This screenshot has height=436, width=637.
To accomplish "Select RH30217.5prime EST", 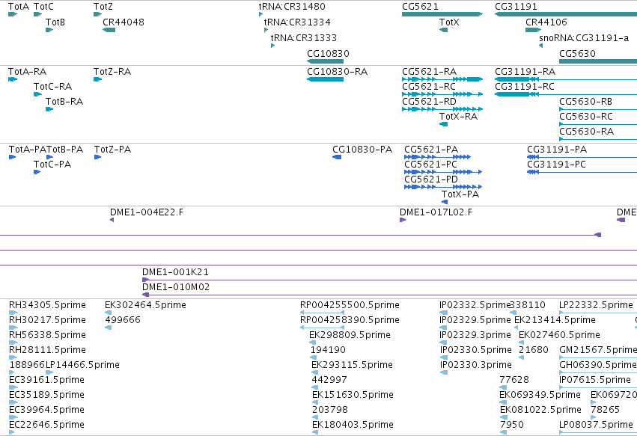I will (x=13, y=328).
